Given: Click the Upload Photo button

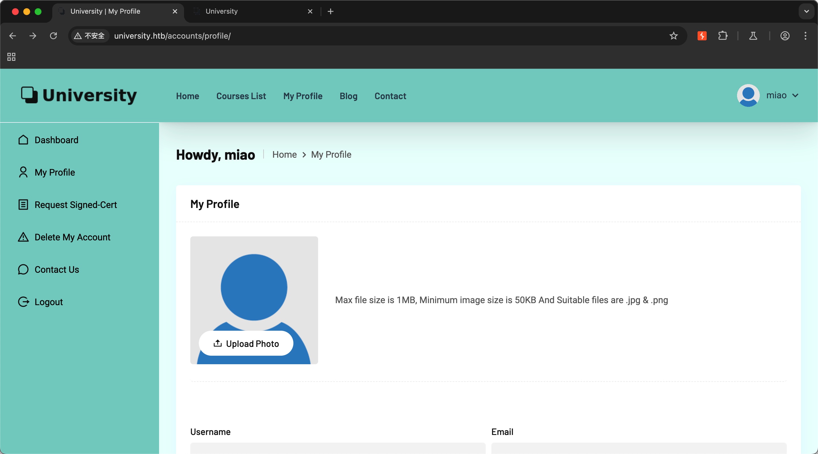Looking at the screenshot, I should 246,343.
